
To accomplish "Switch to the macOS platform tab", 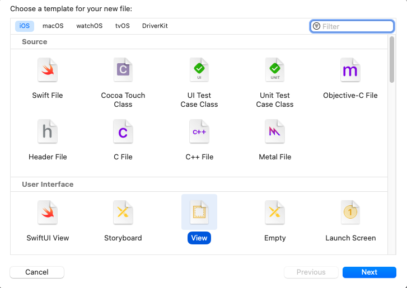I will coord(53,26).
